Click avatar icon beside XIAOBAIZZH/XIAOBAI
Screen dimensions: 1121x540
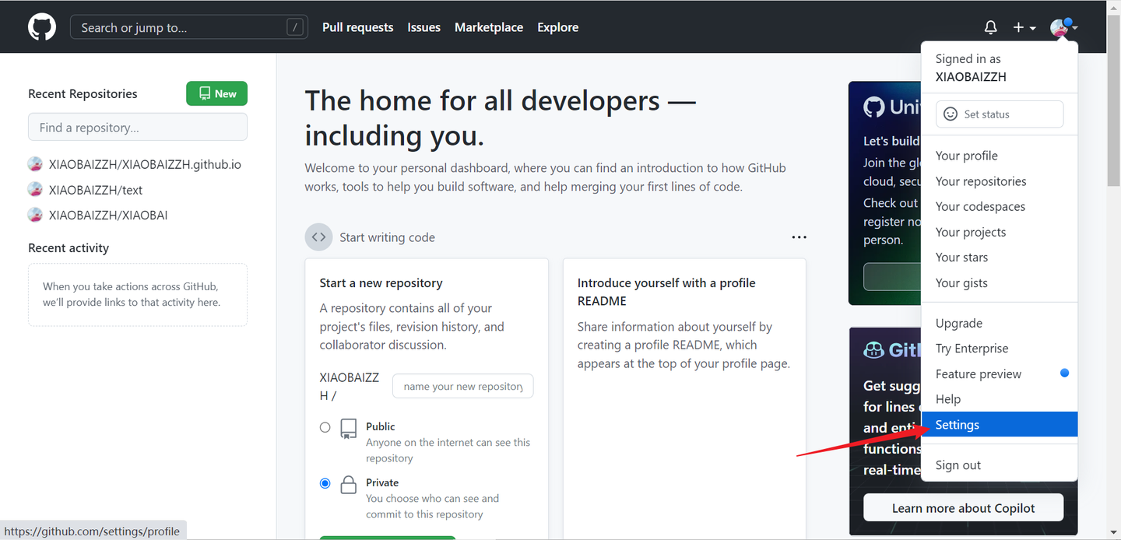tap(35, 215)
